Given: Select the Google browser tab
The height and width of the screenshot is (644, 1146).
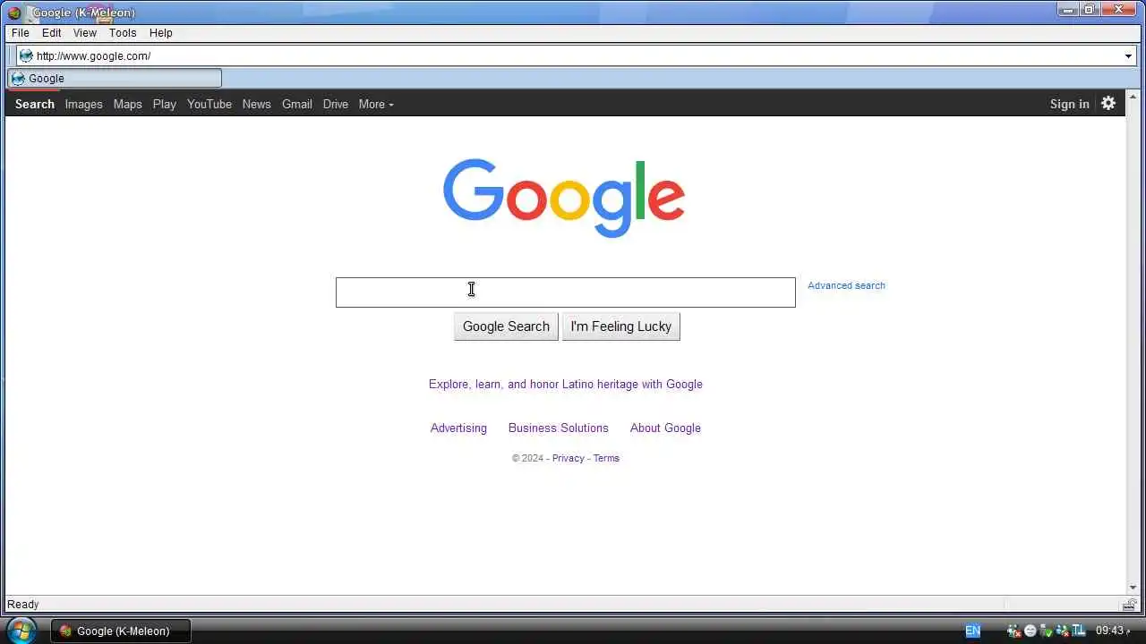Looking at the screenshot, I should pyautogui.click(x=115, y=79).
